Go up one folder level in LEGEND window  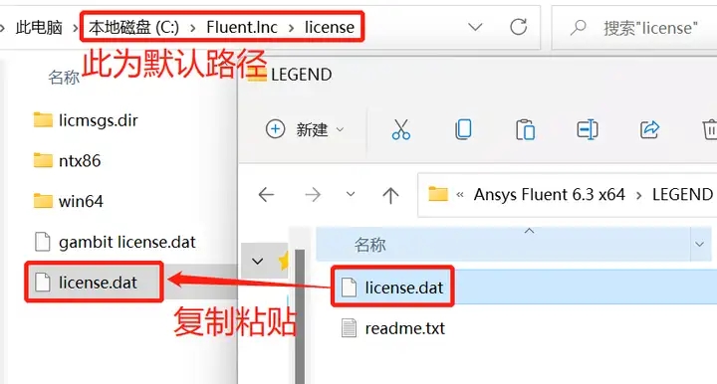click(x=390, y=195)
